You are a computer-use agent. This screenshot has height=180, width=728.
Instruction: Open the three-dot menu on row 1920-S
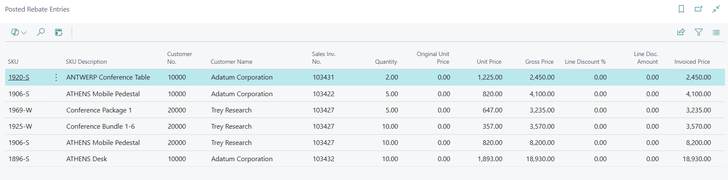(56, 77)
